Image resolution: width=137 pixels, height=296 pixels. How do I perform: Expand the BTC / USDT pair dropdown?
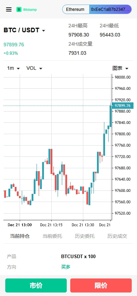(x=24, y=30)
